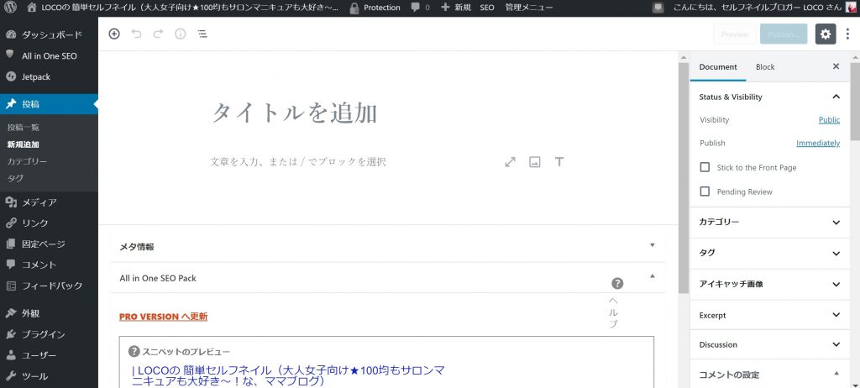The height and width of the screenshot is (388, 860).
Task: Expand the Excerpt panel
Action: click(769, 315)
